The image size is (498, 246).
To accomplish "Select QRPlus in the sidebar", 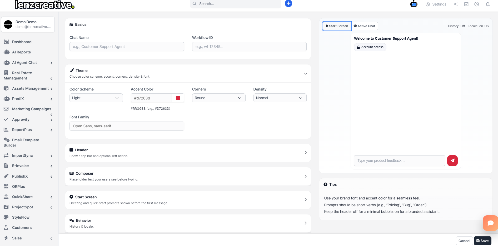I will [x=18, y=186].
